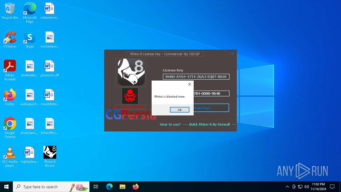Open the clock showing 11:02 PM
This screenshot has width=341, height=192.
click(318, 187)
